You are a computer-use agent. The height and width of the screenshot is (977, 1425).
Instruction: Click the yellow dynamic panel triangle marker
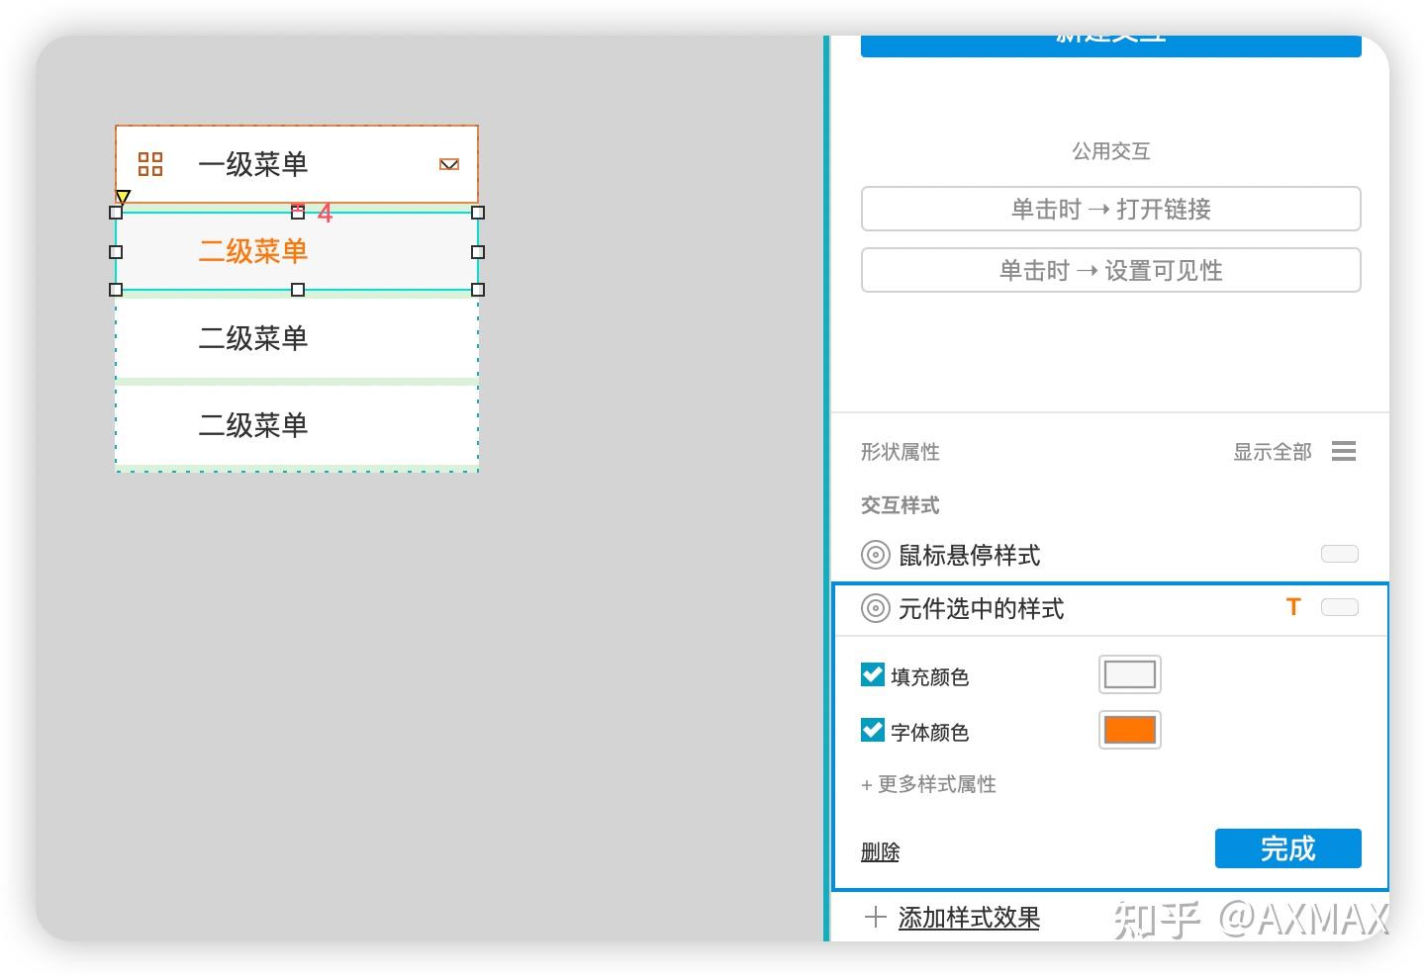tap(122, 197)
